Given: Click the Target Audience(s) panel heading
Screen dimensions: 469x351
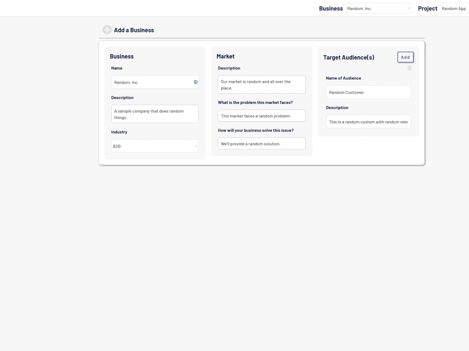Looking at the screenshot, I should [x=348, y=57].
